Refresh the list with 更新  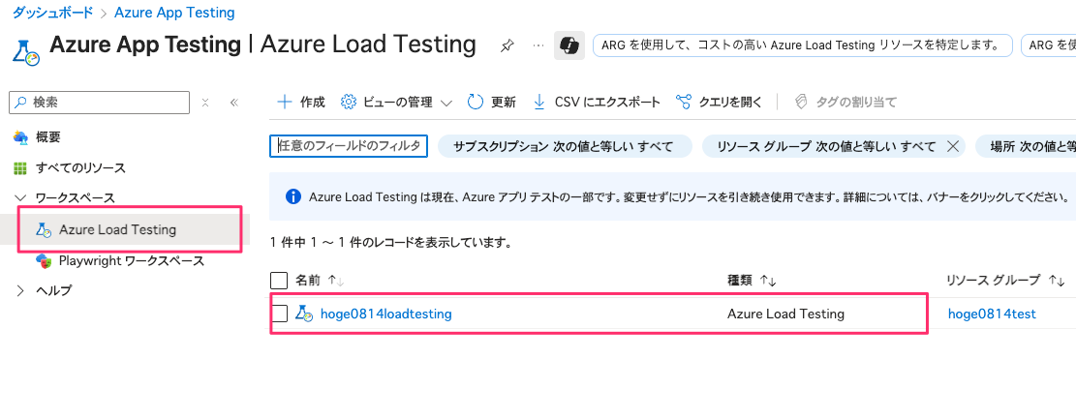(x=491, y=103)
